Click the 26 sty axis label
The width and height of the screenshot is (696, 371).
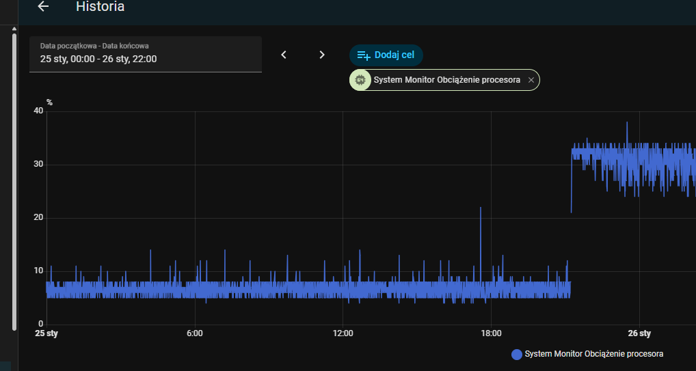pyautogui.click(x=639, y=333)
